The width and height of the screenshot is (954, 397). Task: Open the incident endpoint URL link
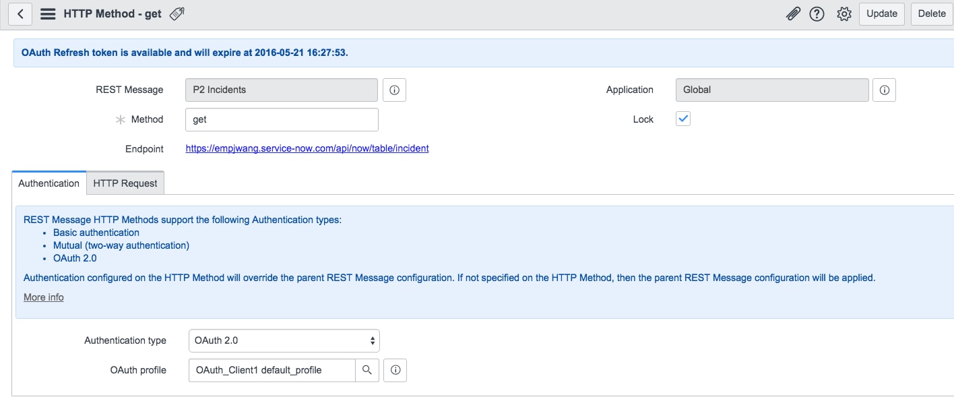click(307, 148)
